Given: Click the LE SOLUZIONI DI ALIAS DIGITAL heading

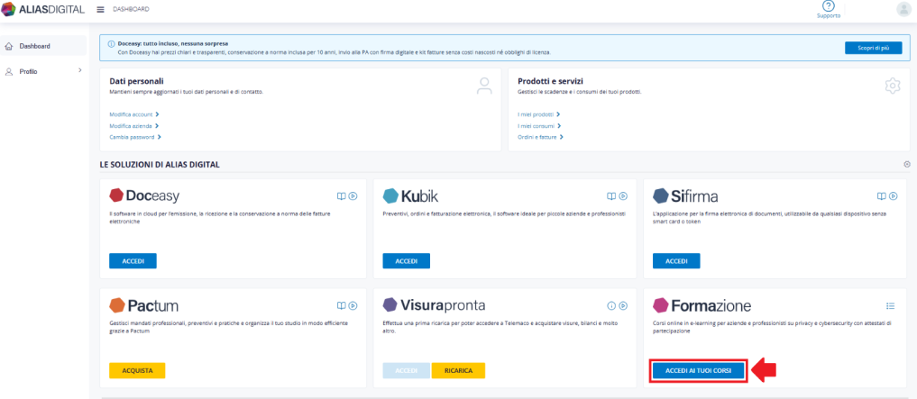Looking at the screenshot, I should pos(160,165).
